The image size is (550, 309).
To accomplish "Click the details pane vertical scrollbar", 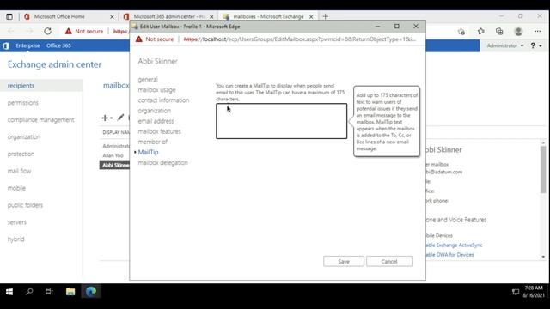I will point(543,170).
